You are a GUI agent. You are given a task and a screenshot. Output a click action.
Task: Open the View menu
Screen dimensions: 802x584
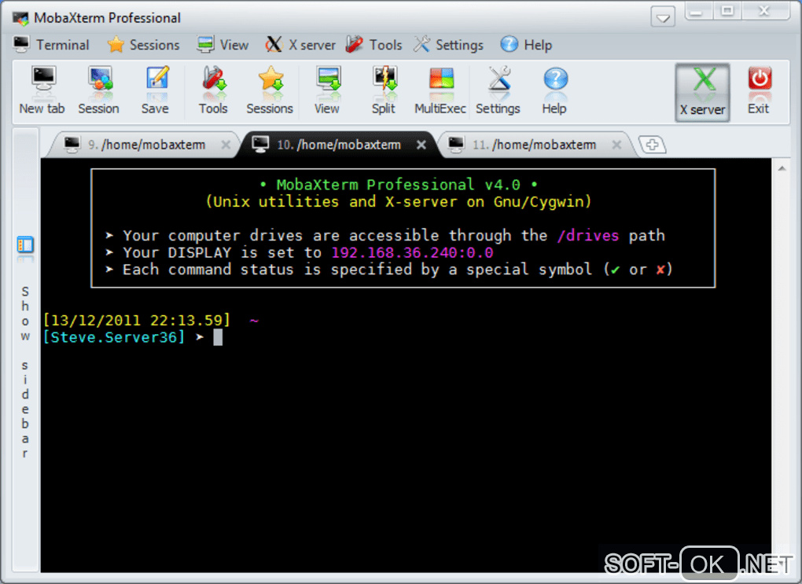coord(223,45)
